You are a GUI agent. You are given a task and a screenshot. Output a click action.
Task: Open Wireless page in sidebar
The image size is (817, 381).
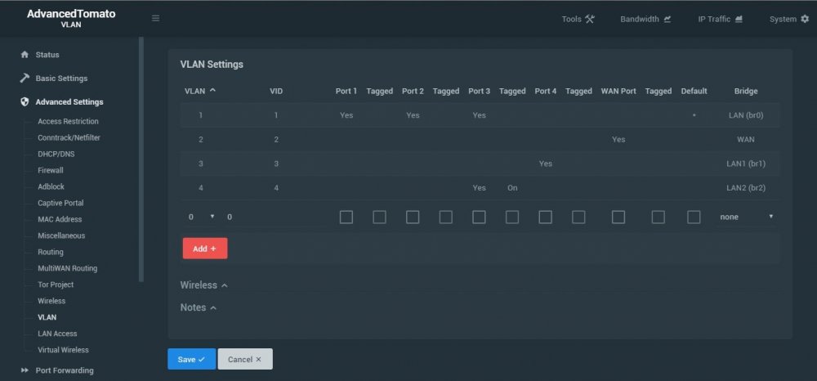coord(51,301)
